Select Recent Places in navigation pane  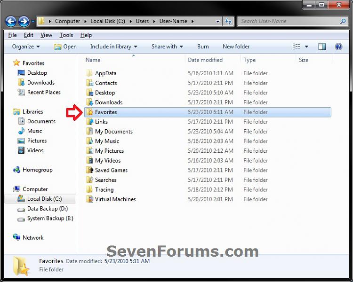(x=39, y=92)
